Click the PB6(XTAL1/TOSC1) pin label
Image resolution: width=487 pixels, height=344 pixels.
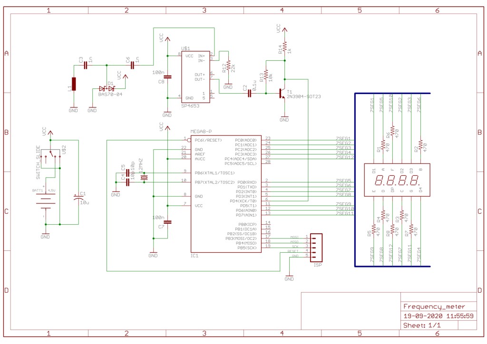(215, 173)
